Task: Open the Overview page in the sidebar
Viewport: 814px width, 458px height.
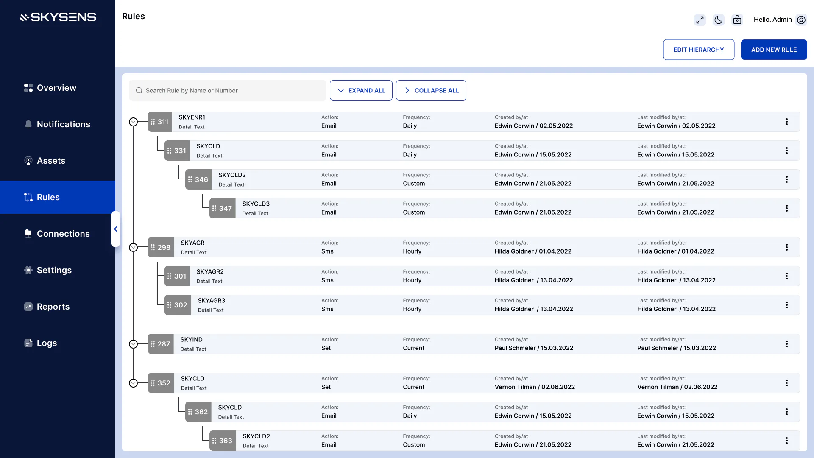Action: [58, 88]
